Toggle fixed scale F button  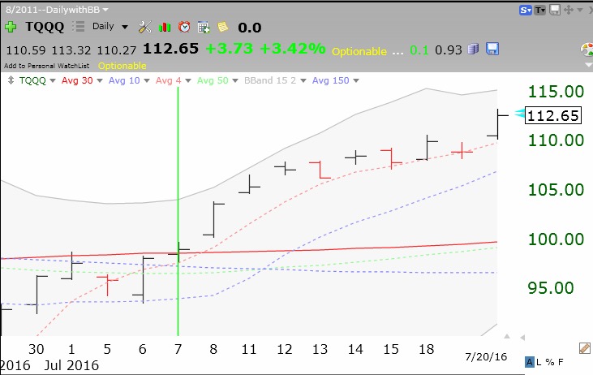click(561, 362)
